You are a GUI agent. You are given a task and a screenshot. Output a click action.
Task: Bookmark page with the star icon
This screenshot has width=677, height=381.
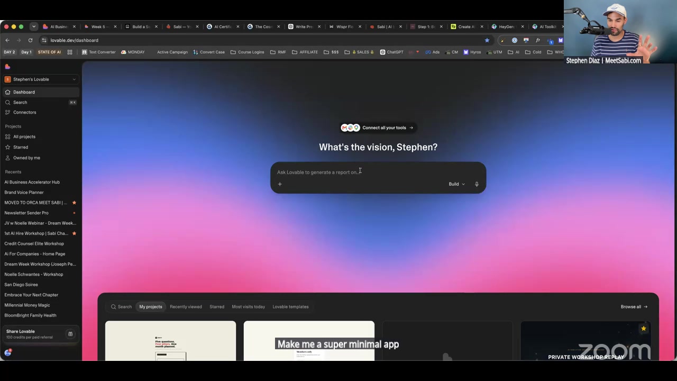click(487, 40)
